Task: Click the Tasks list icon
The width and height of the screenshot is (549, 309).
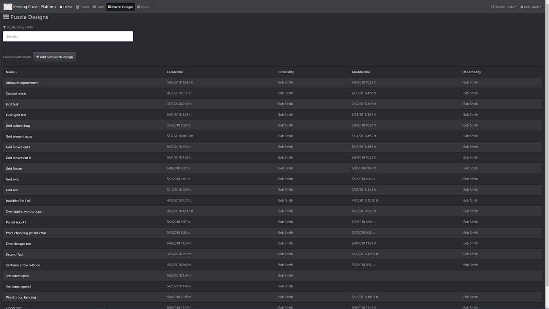Action: 95,7
